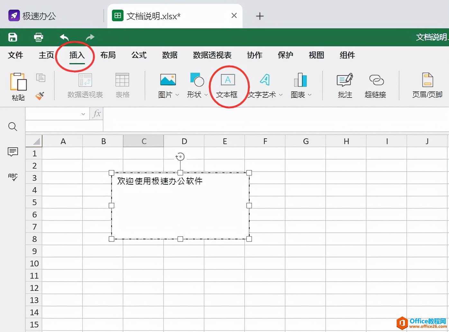Insert a text box (文本框)

[x=227, y=85]
